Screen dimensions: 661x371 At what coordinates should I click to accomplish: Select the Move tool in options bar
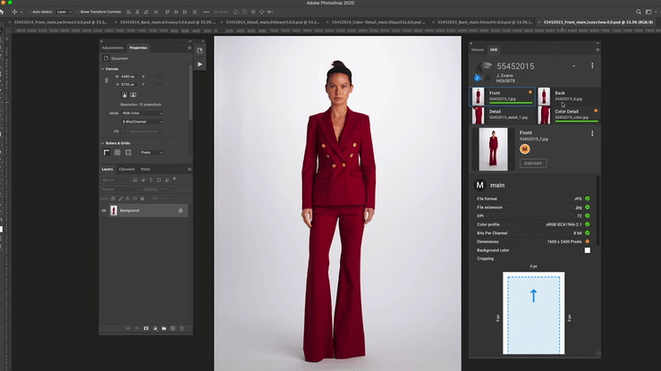click(15, 13)
